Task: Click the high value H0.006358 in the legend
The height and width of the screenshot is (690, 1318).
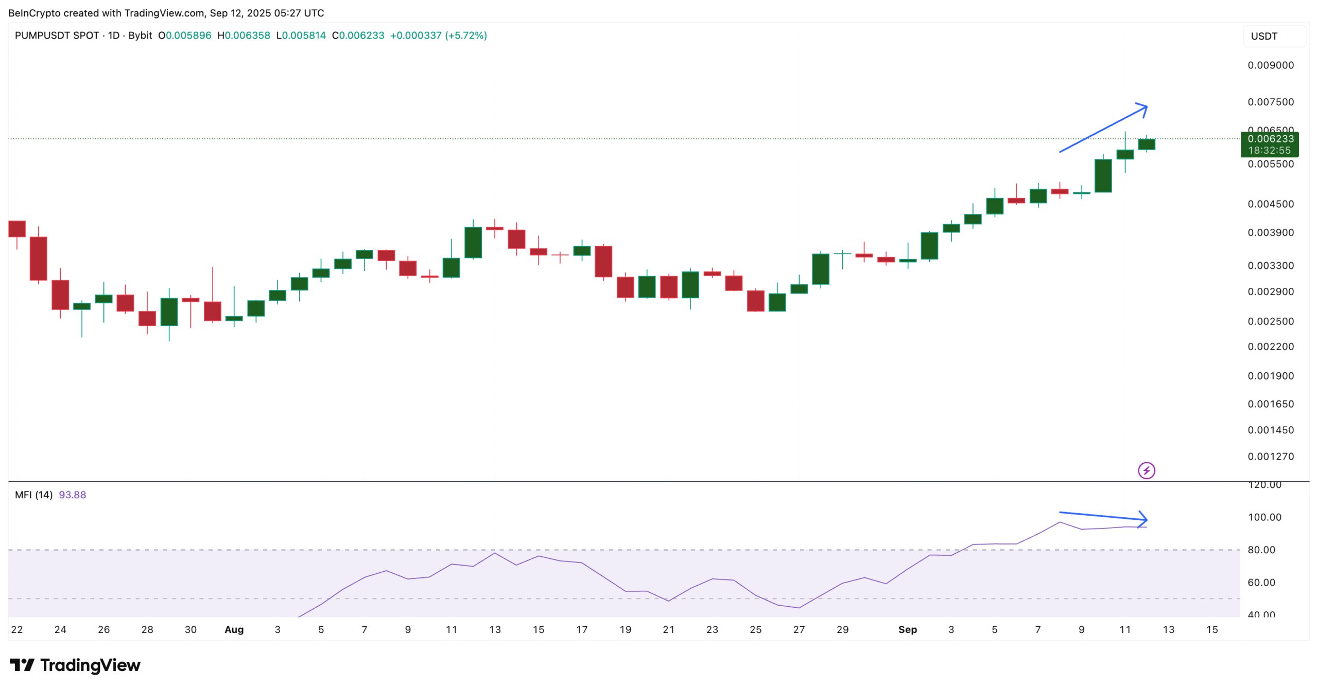Action: click(243, 36)
